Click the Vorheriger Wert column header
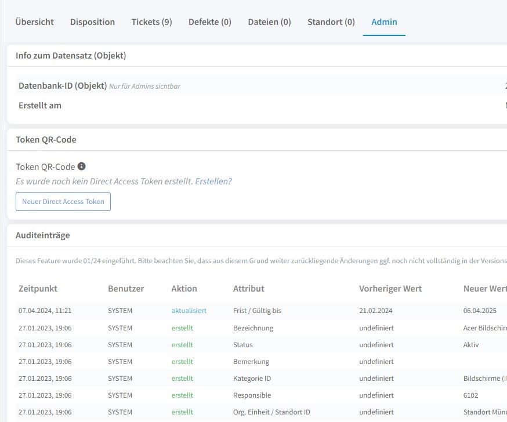The image size is (507, 422). 390,289
